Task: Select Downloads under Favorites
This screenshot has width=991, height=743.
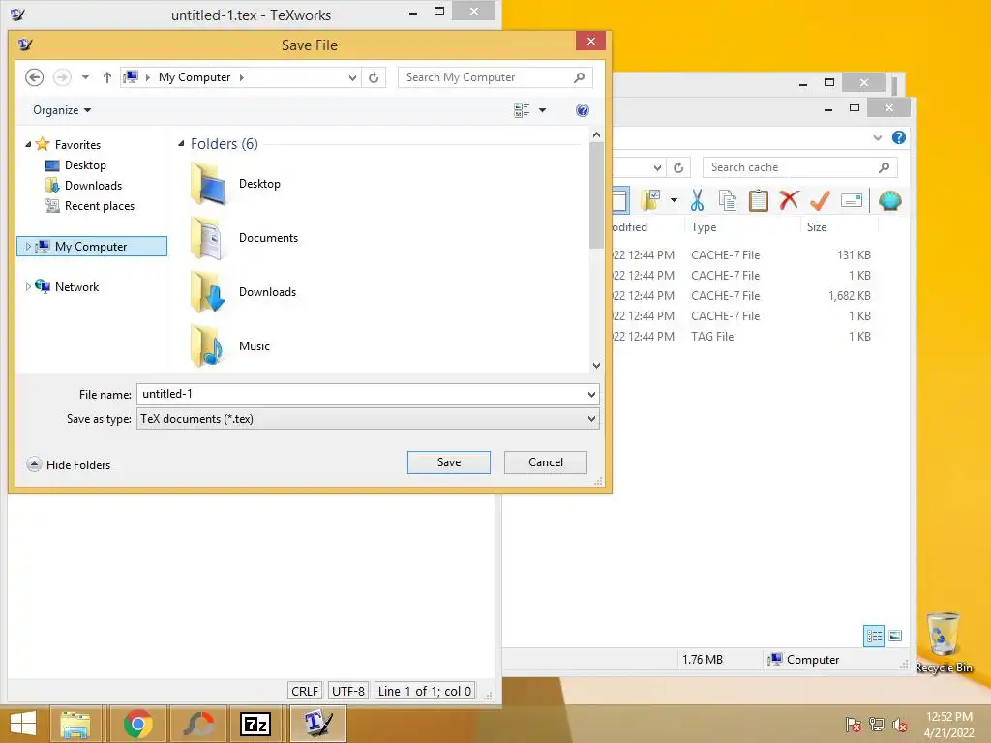Action: tap(93, 186)
